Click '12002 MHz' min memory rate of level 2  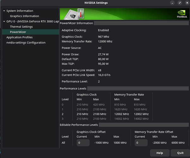point(121,114)
